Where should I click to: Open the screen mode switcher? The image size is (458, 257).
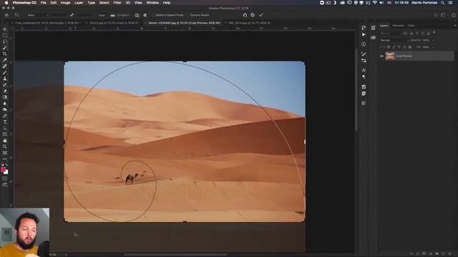5,185
